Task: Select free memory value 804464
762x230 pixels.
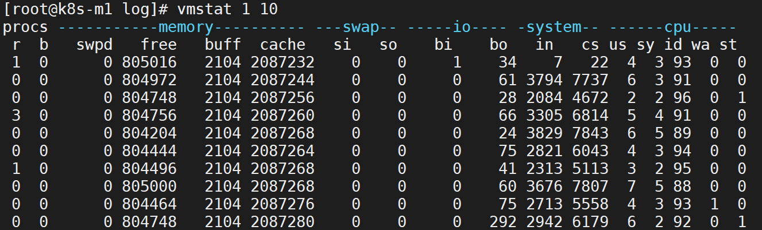Action: click(149, 204)
